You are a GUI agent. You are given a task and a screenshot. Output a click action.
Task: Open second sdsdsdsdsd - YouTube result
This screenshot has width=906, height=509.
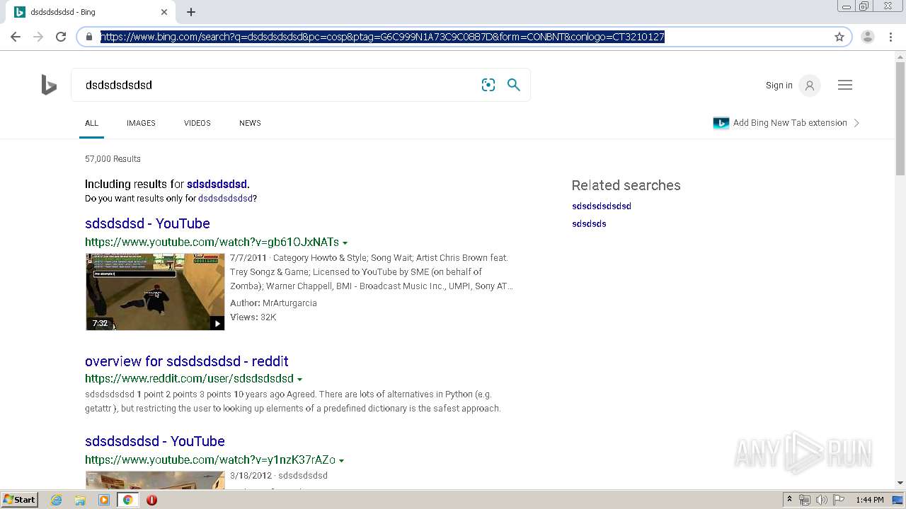coord(155,441)
